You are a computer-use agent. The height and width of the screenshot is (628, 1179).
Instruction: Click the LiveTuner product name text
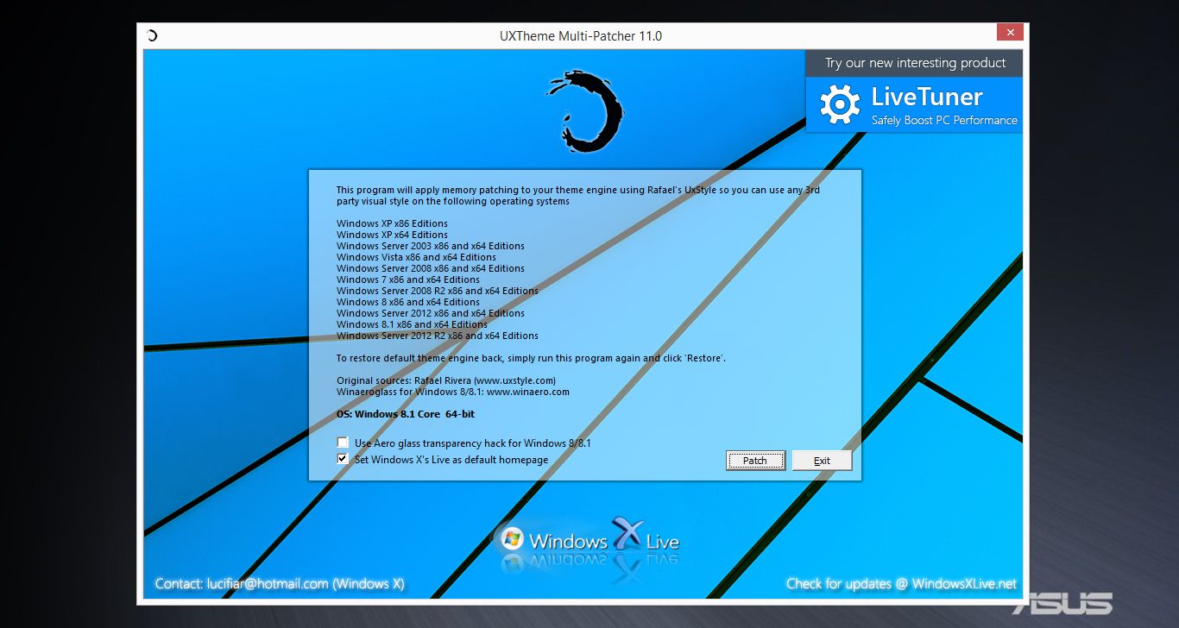point(928,97)
